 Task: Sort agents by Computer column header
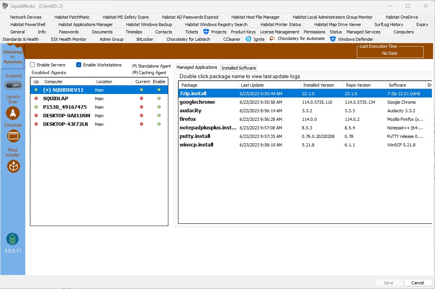68,82
